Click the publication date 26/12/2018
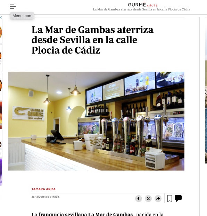207x216 pixels. pyautogui.click(x=45, y=197)
